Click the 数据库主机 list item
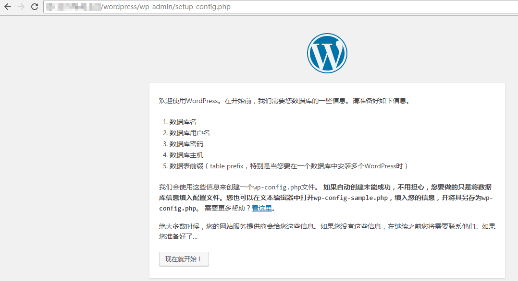The width and height of the screenshot is (518, 281). point(186,155)
